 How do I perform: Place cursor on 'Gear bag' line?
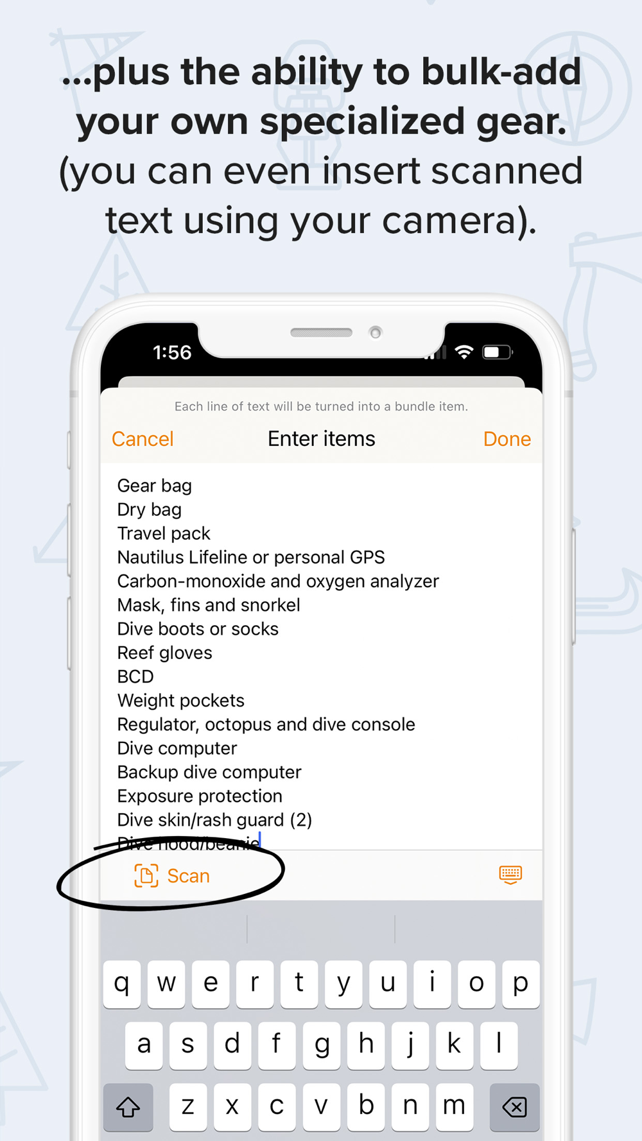(x=154, y=486)
